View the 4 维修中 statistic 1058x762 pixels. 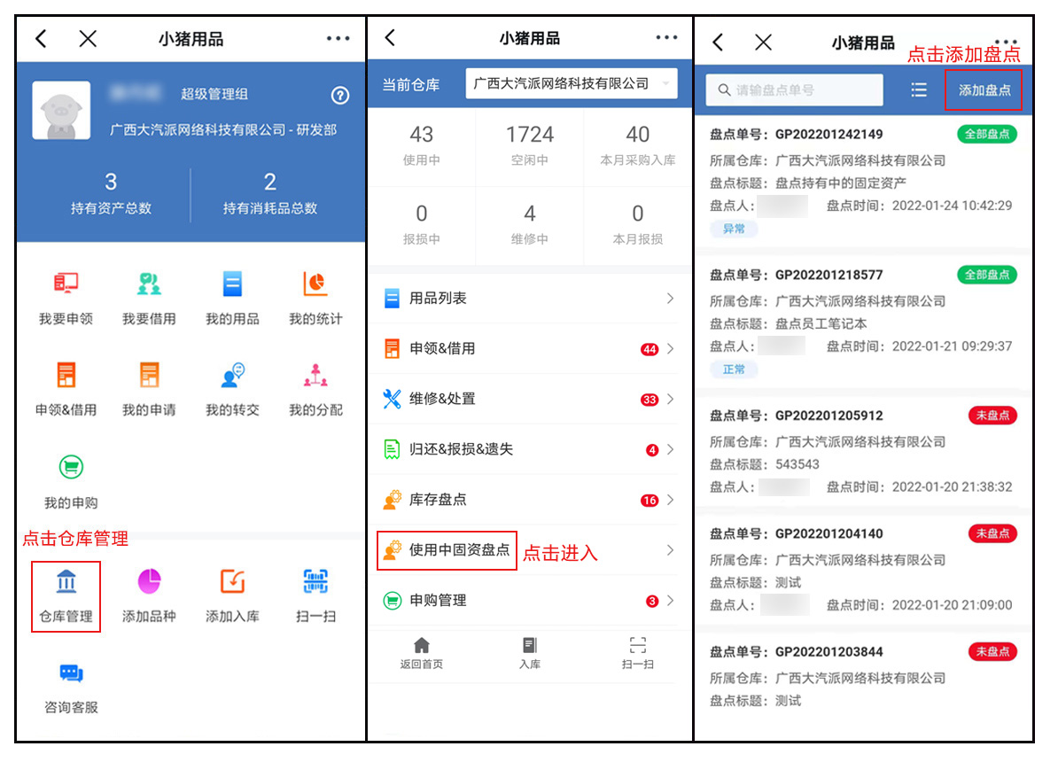[x=530, y=225]
